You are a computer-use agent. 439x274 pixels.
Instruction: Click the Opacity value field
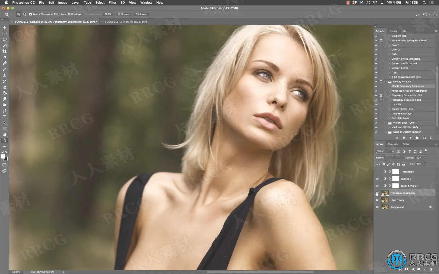tap(418, 158)
